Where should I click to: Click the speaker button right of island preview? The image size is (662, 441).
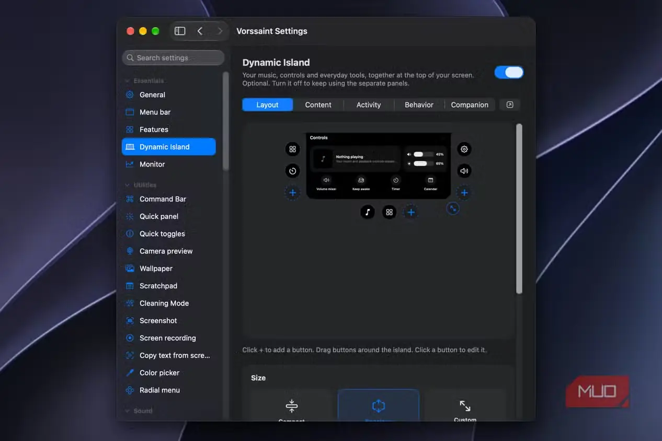pos(464,171)
